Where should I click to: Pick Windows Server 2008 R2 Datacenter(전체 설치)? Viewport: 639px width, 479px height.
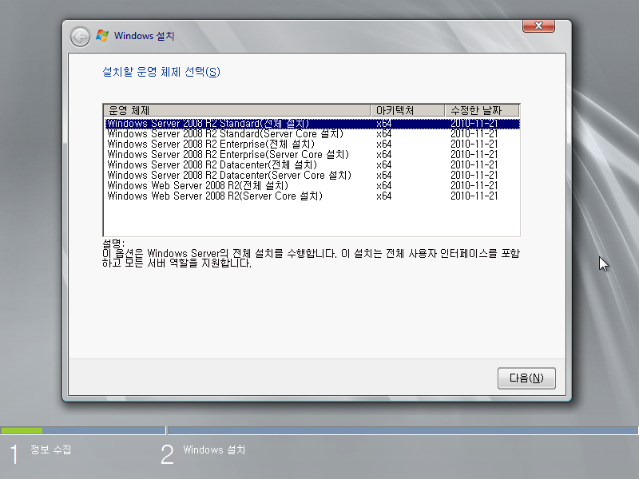[312, 165]
